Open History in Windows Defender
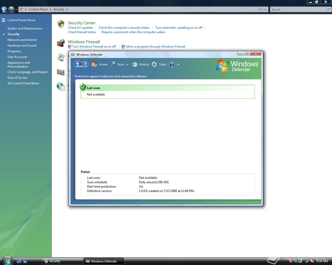 [141, 64]
